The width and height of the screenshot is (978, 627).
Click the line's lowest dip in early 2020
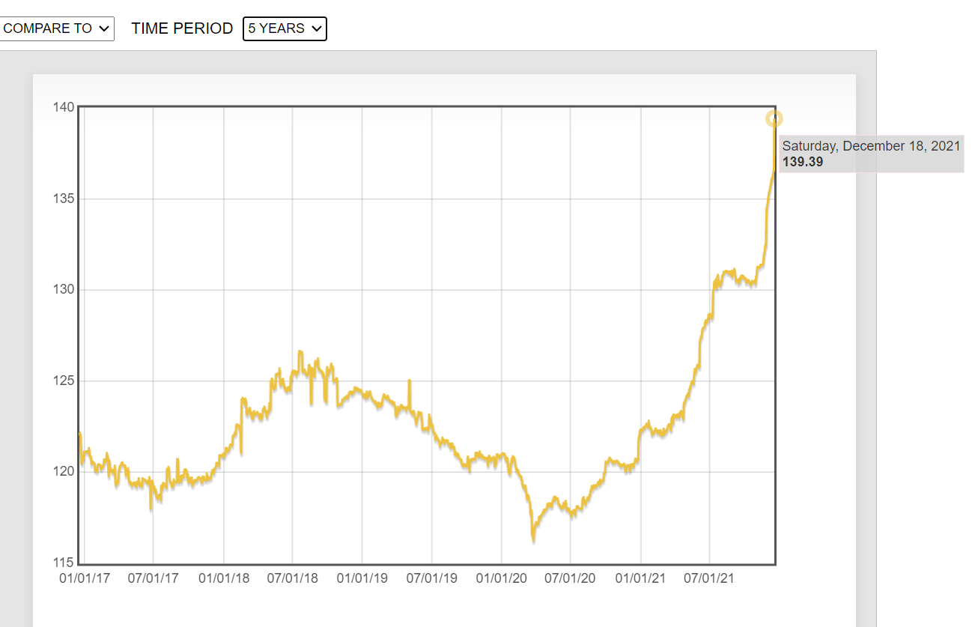[x=533, y=538]
